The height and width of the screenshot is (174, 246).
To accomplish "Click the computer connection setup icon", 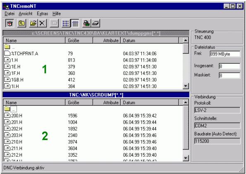I will (x=86, y=24).
